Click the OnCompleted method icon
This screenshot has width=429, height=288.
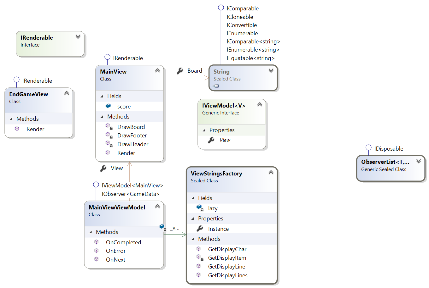(97, 242)
